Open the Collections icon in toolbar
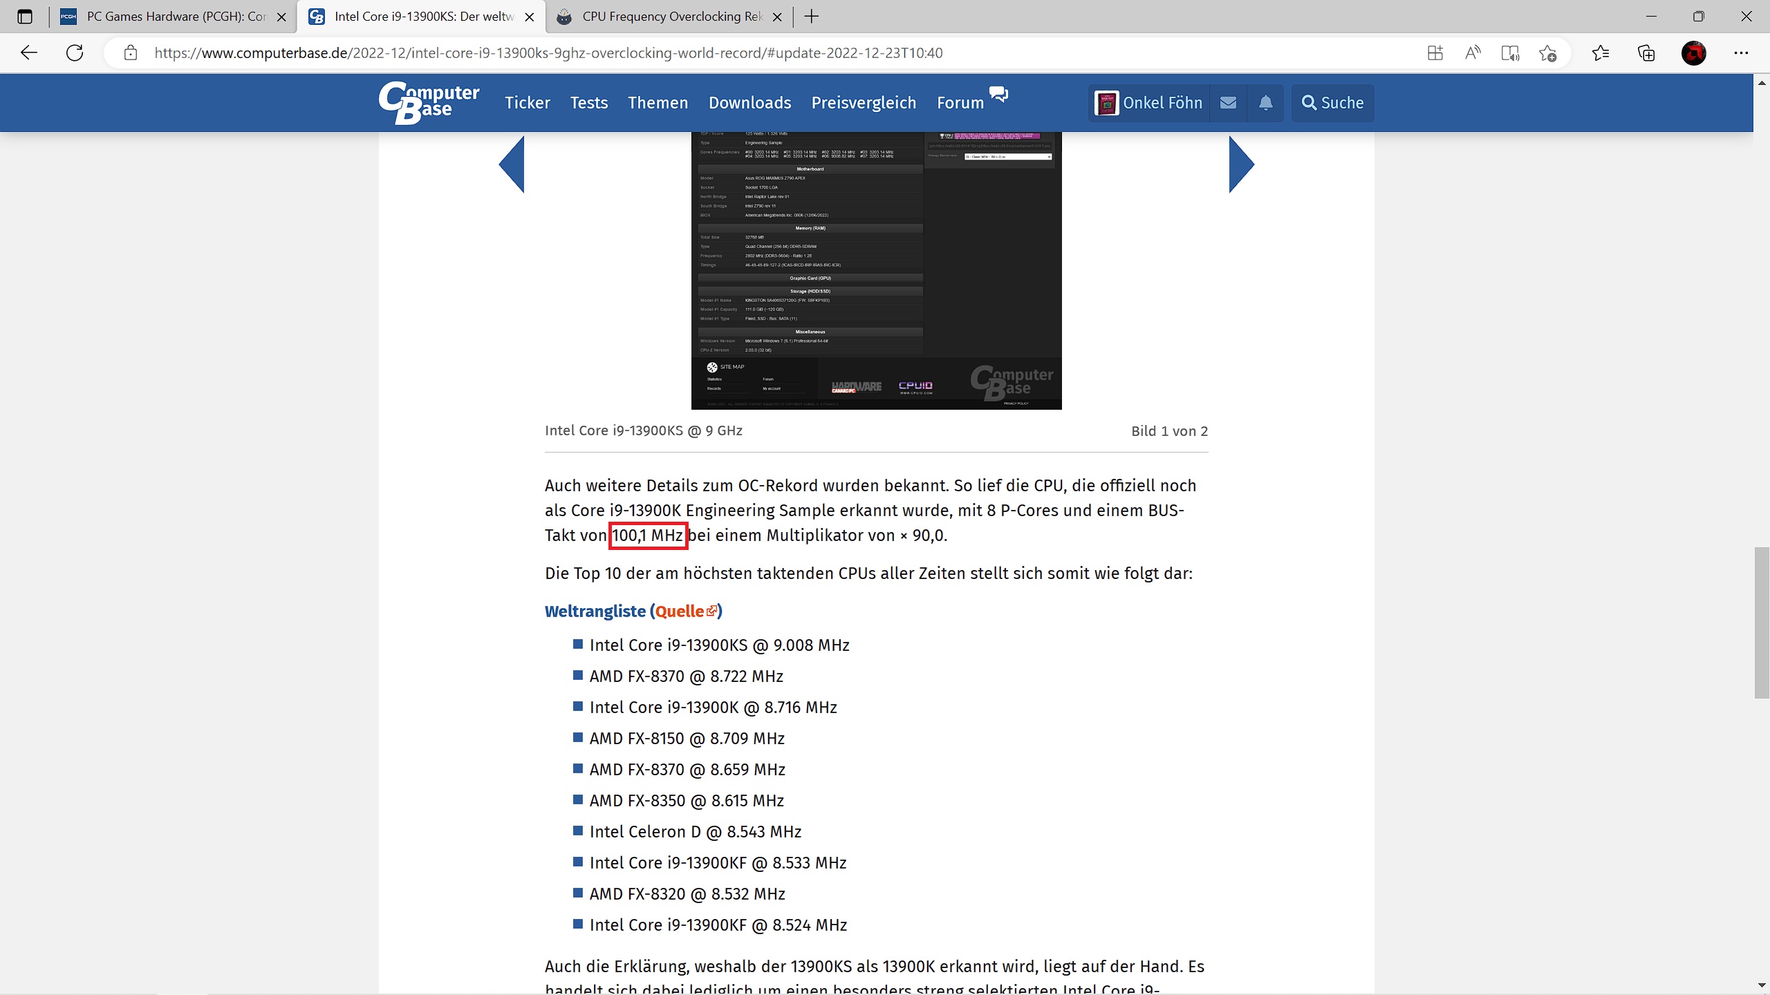This screenshot has width=1770, height=995. point(1646,53)
